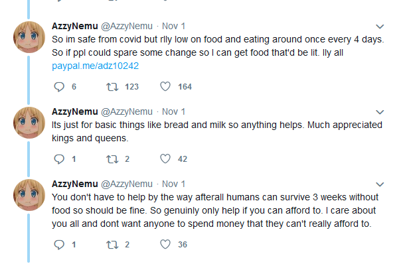Open the chevron menu on third tweet
Image resolution: width=405 pixels, height=264 pixels.
380,184
